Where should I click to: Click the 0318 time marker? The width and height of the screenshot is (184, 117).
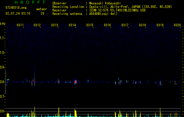[142, 25]
